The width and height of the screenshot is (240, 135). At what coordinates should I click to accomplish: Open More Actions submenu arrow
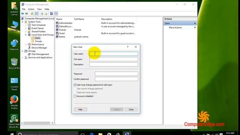(x=195, y=27)
